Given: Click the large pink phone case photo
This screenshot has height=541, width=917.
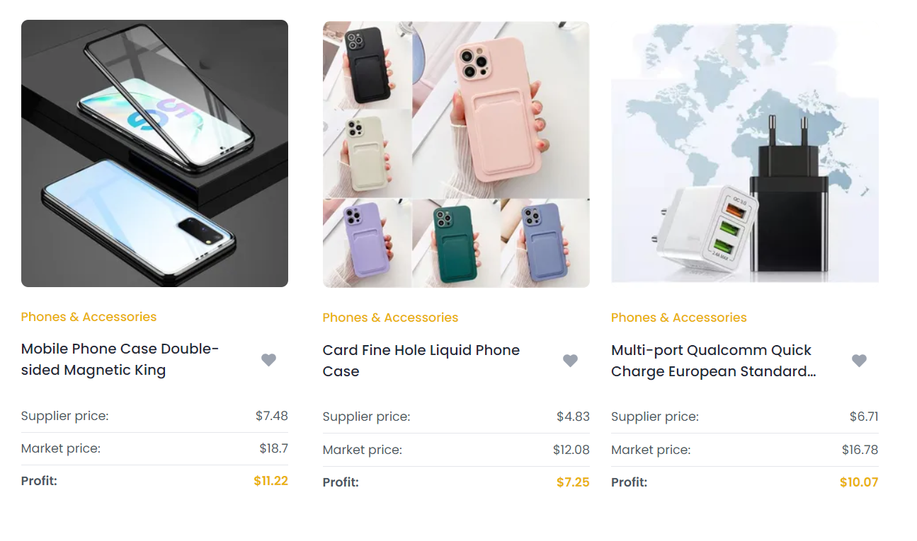Looking at the screenshot, I should (x=501, y=110).
